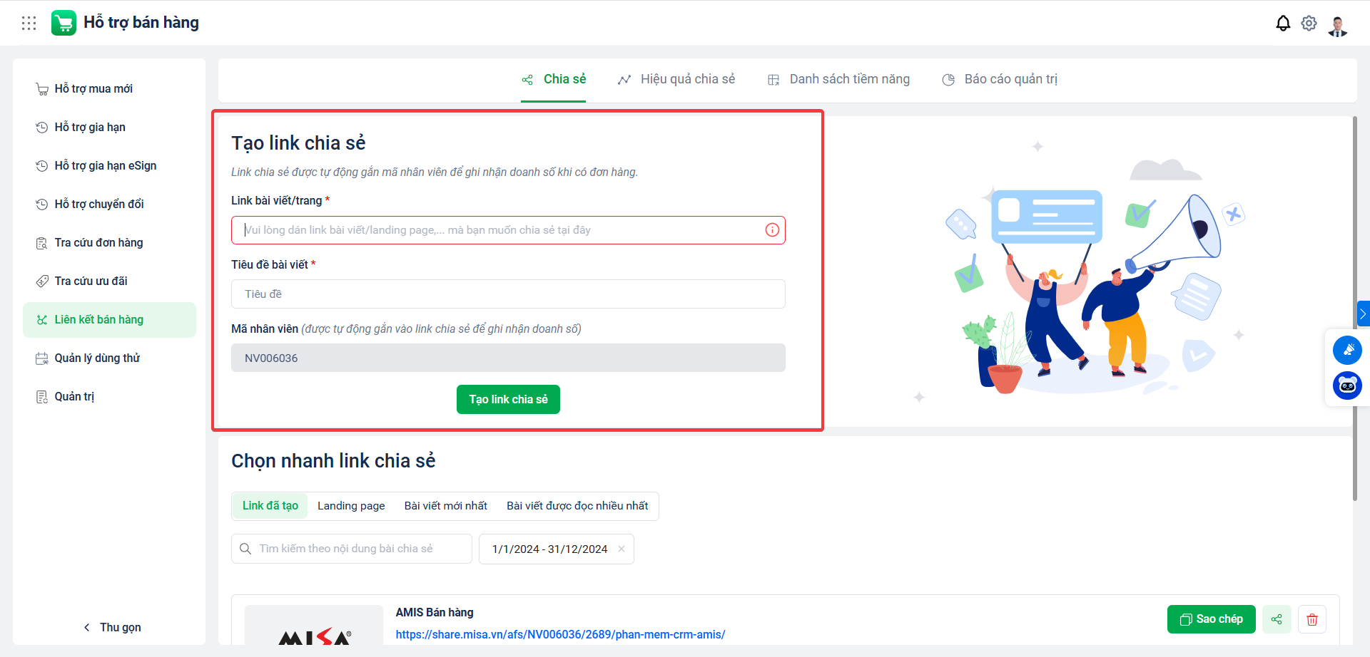
Task: Open user profile avatar
Action: tap(1337, 25)
